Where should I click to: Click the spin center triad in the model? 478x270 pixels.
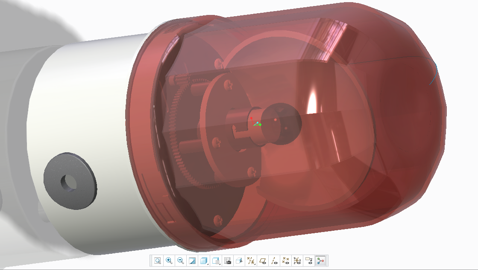click(255, 122)
